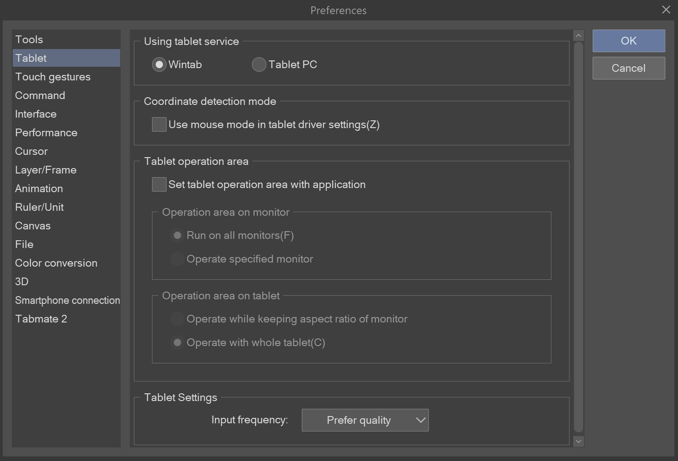Open the File preferences category

(66, 244)
